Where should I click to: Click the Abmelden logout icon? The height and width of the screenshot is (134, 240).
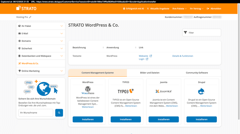(x=208, y=9)
